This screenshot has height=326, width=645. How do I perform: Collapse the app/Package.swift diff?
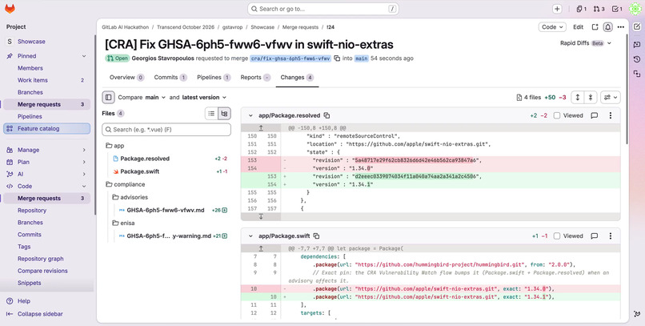pos(250,236)
